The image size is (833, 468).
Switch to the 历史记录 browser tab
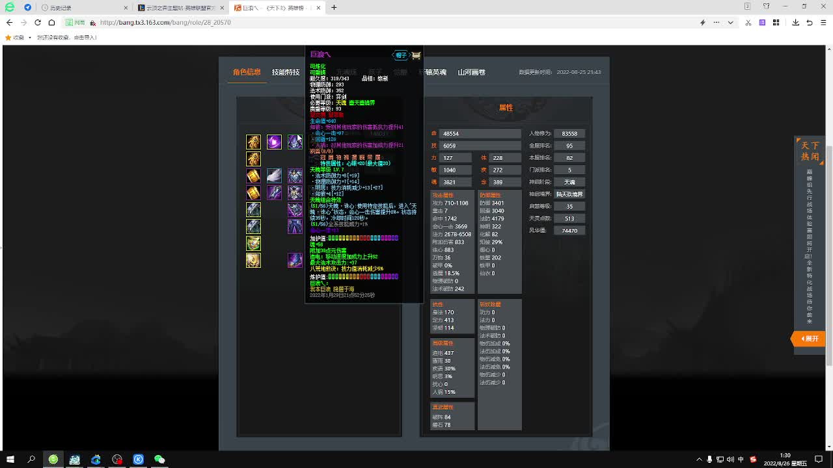[x=84, y=8]
